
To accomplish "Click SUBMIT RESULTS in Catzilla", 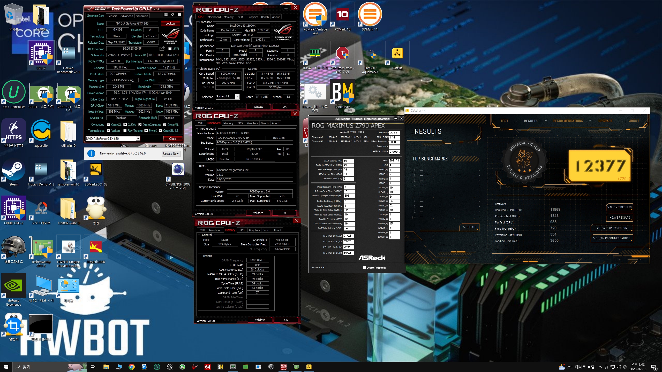I will click(619, 207).
